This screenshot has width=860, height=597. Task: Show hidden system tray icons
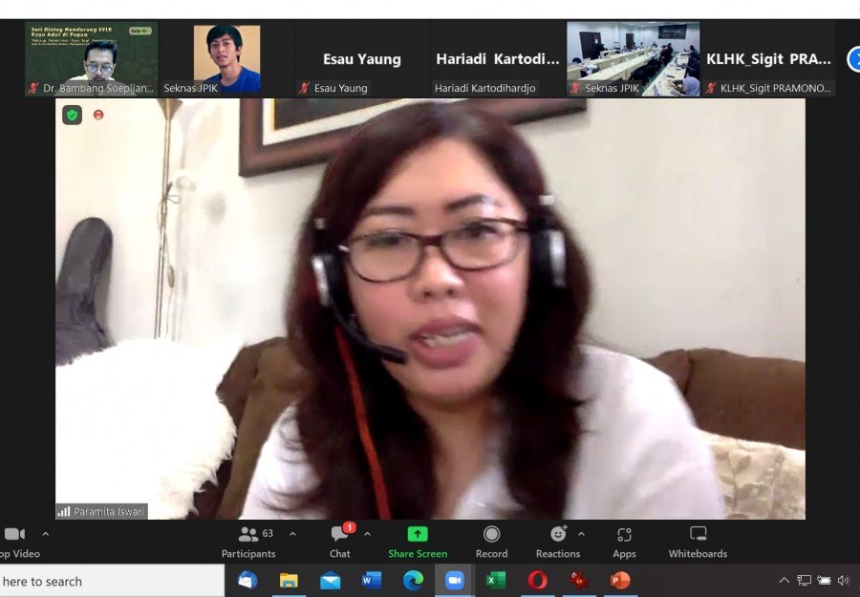pos(785,580)
